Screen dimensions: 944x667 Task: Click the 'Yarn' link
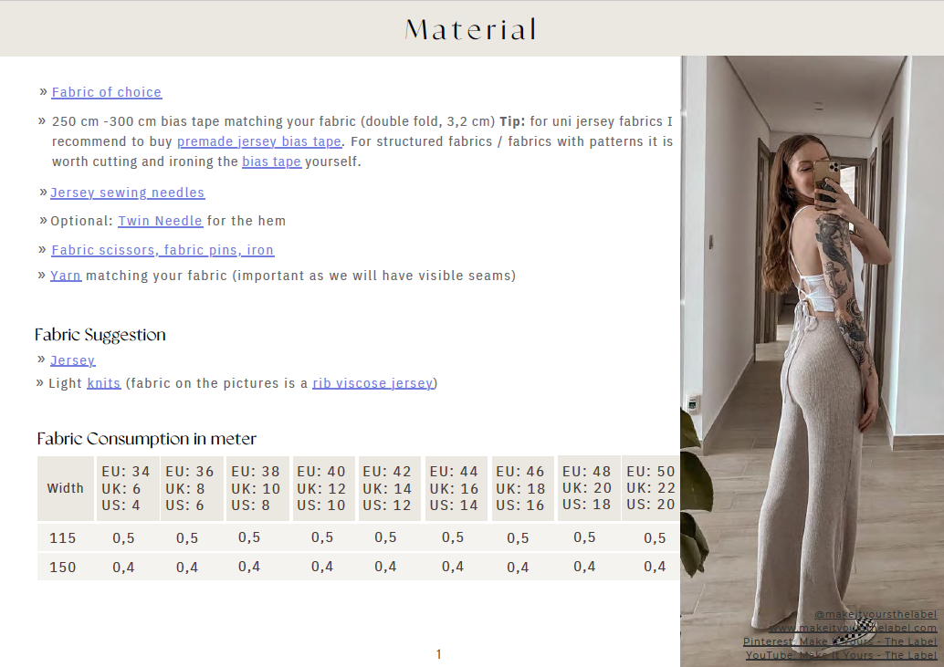pos(66,276)
